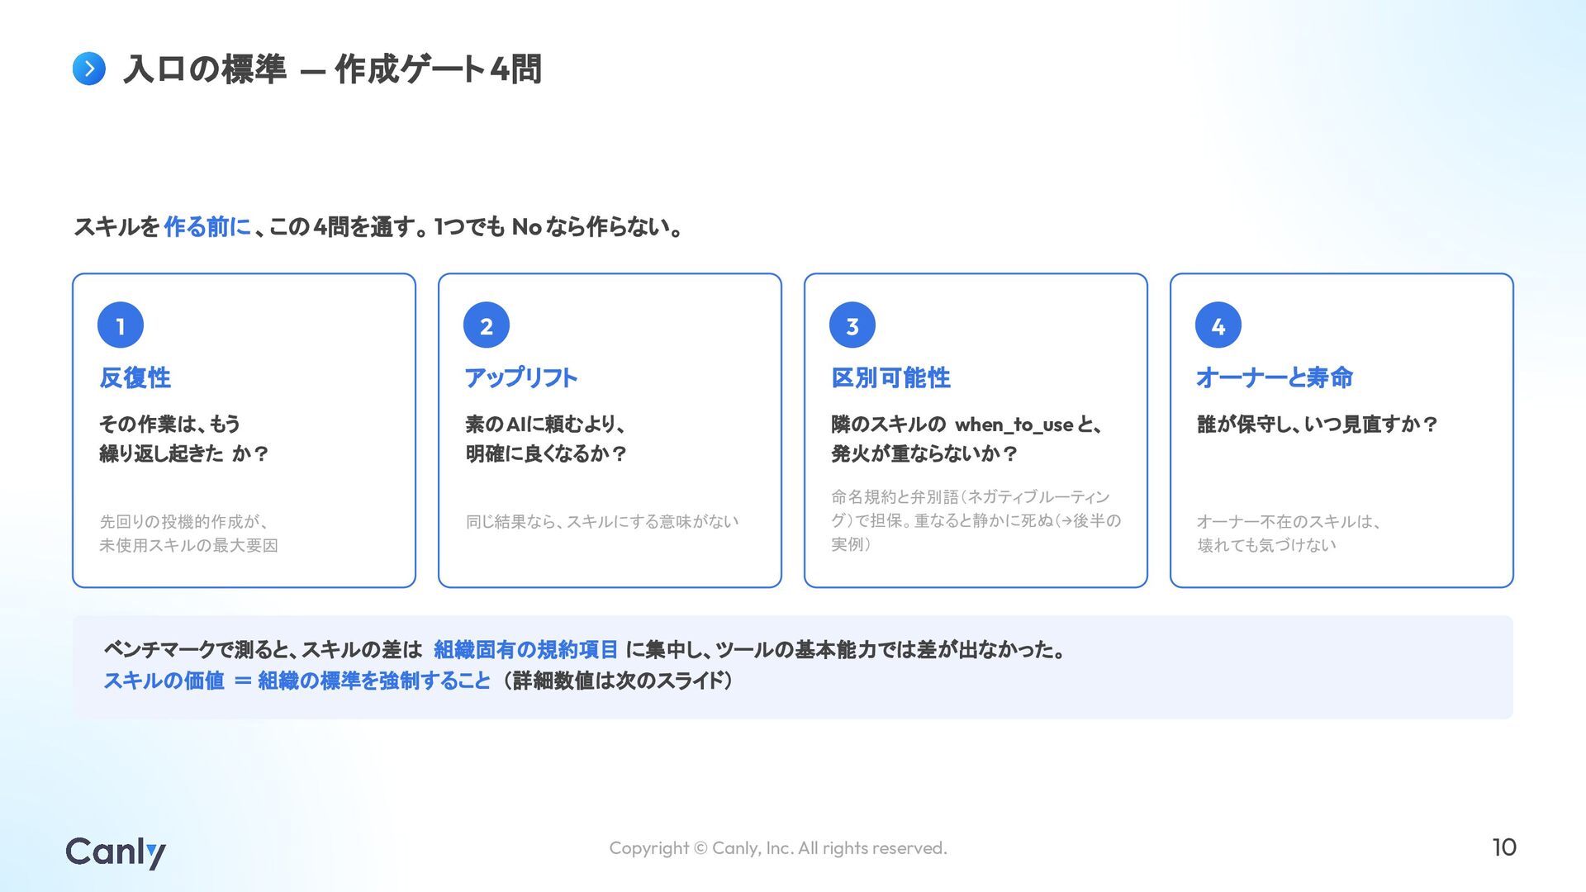1586x892 pixels.
Task: Click the number 3 circle badge
Action: (852, 325)
